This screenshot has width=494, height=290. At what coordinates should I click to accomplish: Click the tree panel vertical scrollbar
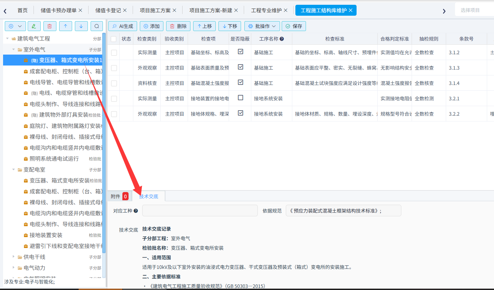[104, 143]
